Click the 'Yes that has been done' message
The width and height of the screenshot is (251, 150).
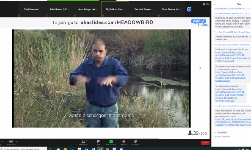pyautogui.click(x=233, y=38)
